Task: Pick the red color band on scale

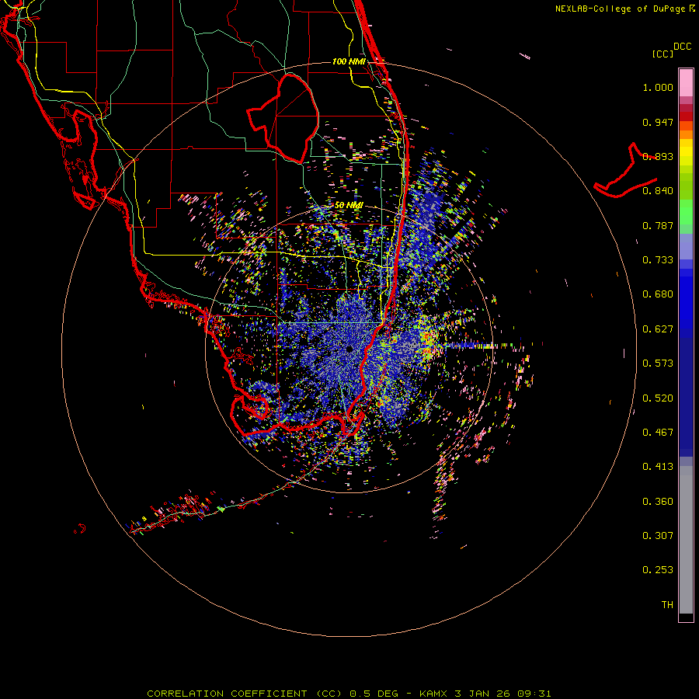Action: tap(686, 116)
